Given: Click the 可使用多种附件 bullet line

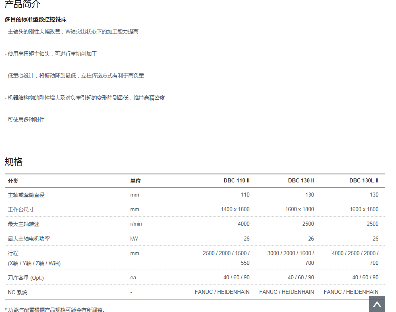Looking at the screenshot, I should click(25, 119).
